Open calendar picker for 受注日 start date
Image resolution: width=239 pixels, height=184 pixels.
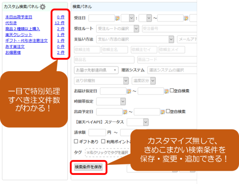(117, 18)
